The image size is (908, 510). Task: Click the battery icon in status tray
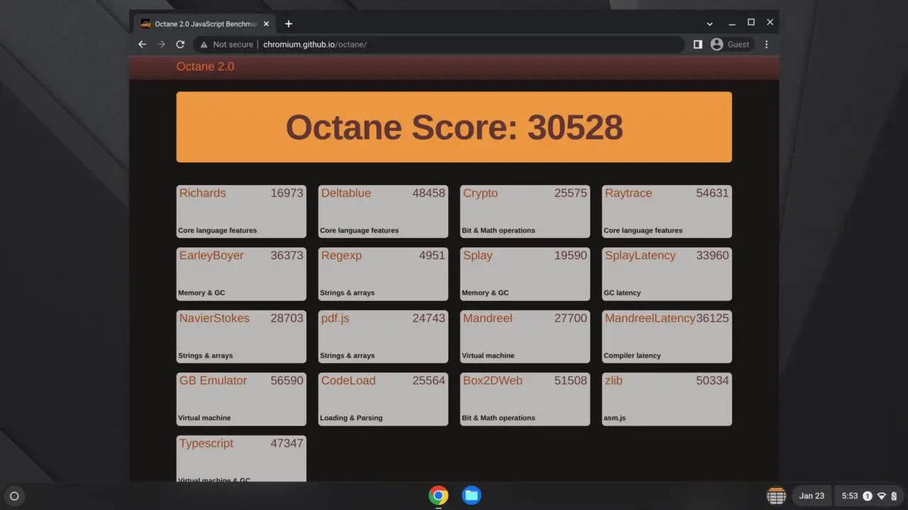894,496
